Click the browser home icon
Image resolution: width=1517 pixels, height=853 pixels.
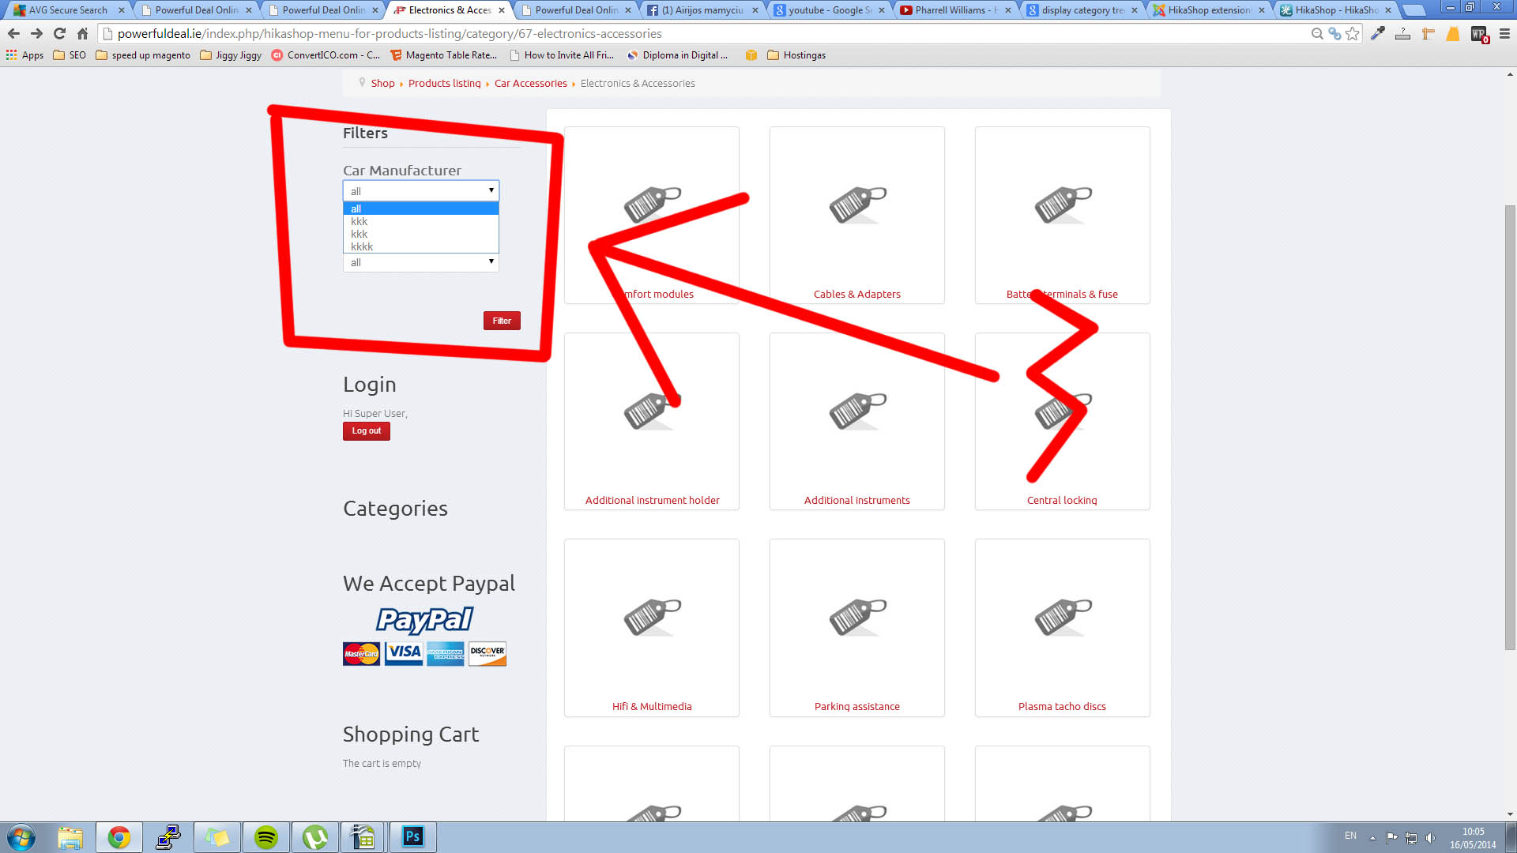pyautogui.click(x=82, y=34)
